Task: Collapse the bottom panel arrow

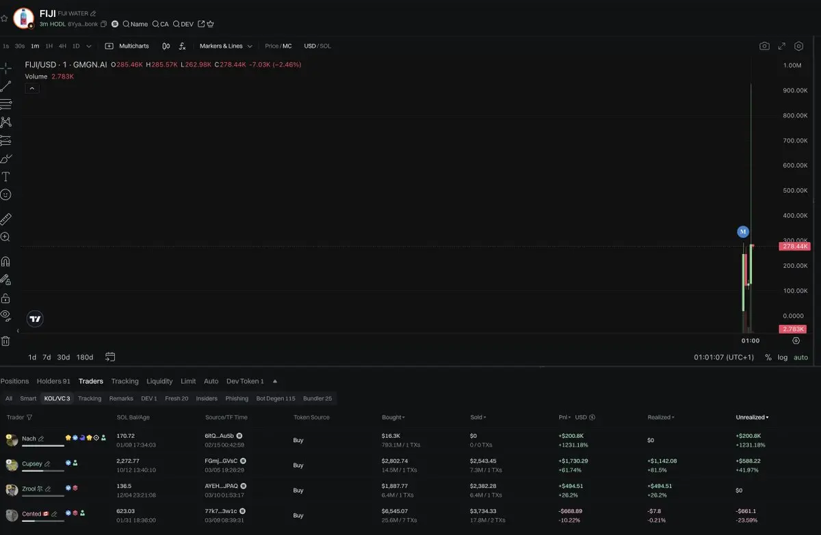Action: pyautogui.click(x=275, y=381)
